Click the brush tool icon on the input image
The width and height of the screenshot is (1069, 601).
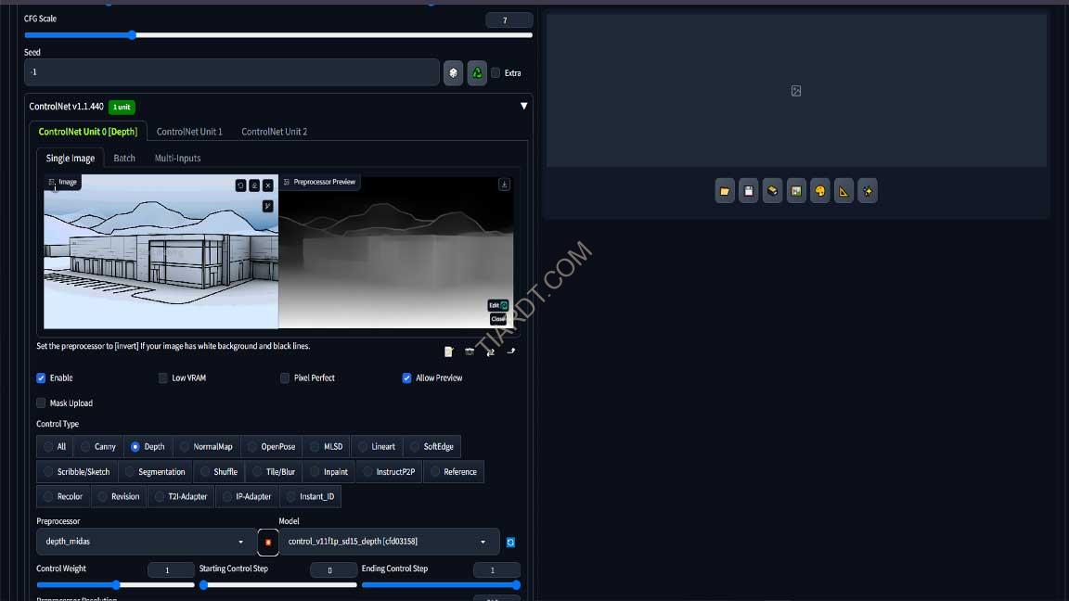coord(268,206)
